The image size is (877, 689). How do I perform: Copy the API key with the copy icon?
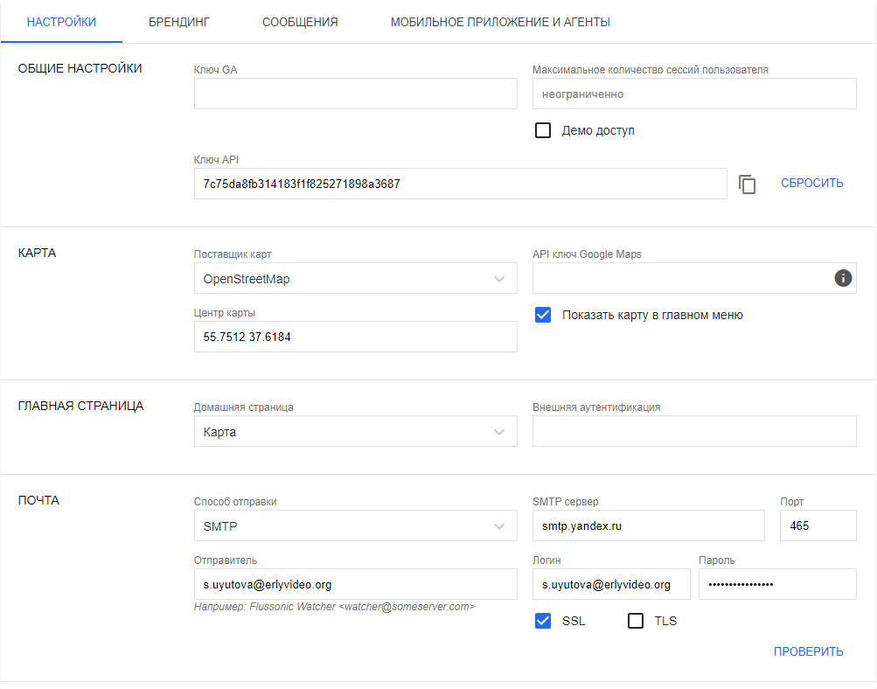[747, 184]
